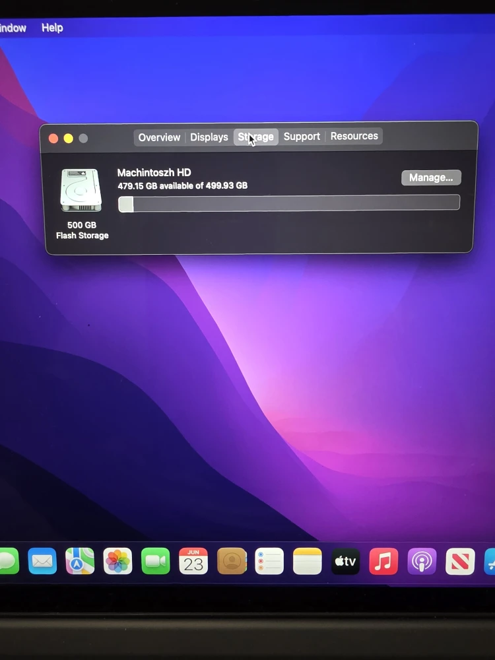This screenshot has height=660, width=495.
Task: Select the Storage tab
Action: [256, 137]
